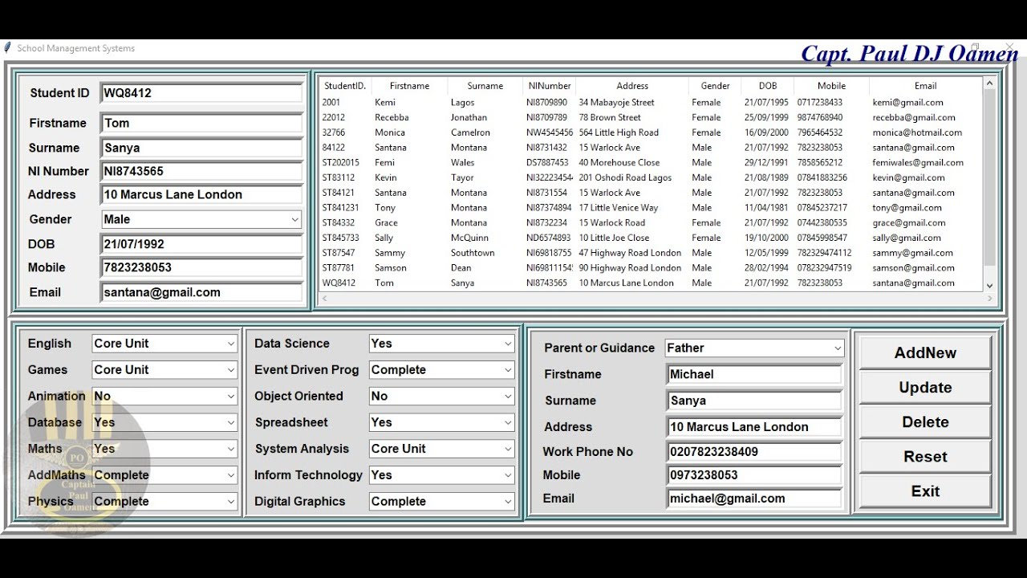Open the Data Science dropdown
1027x578 pixels.
click(x=442, y=344)
